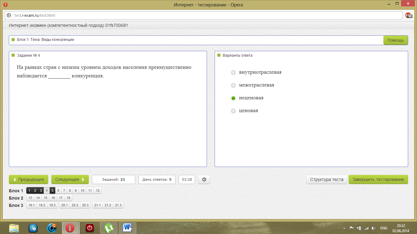417x234 pixels.
Task: Click the Задание № 4 heading
Action: pos(28,55)
